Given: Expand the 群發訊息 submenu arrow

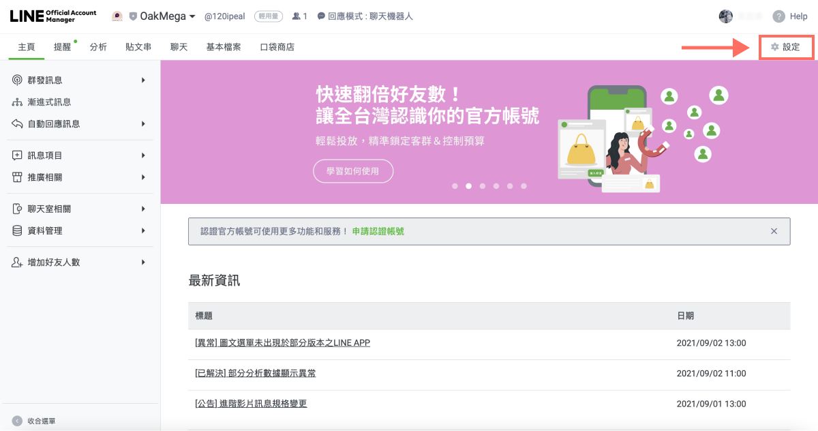Looking at the screenshot, I should click(x=143, y=80).
